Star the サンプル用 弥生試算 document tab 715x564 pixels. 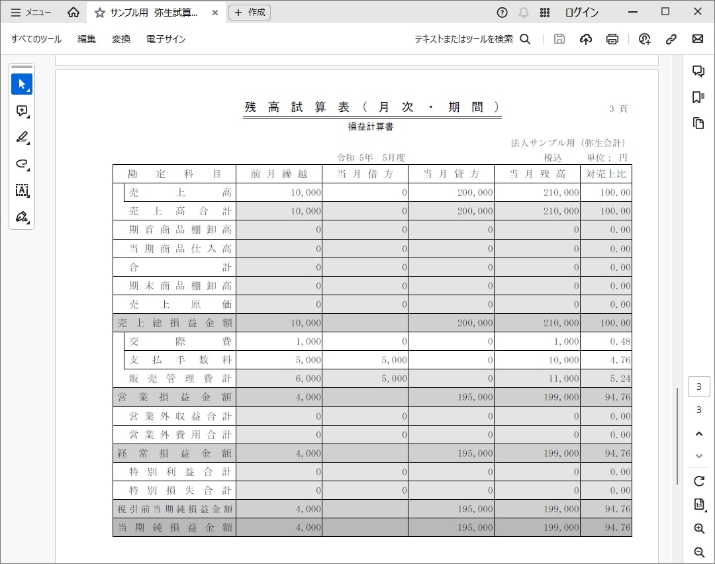coord(99,13)
